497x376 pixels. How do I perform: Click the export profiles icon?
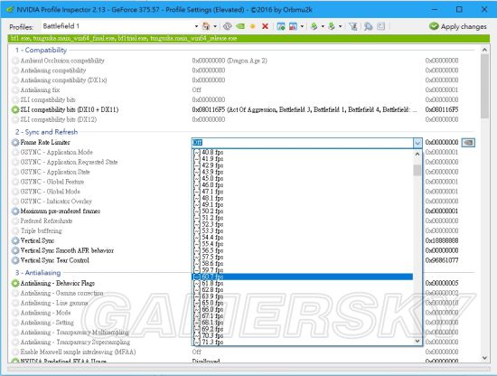coord(314,26)
